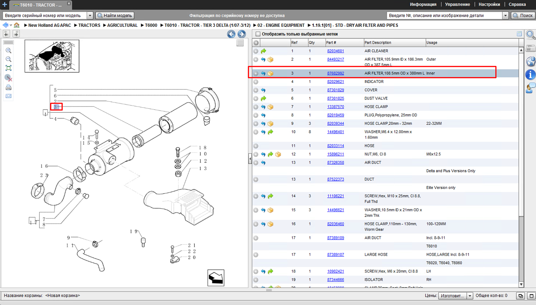
Task: Send the diagram by email
Action: pyautogui.click(x=9, y=96)
